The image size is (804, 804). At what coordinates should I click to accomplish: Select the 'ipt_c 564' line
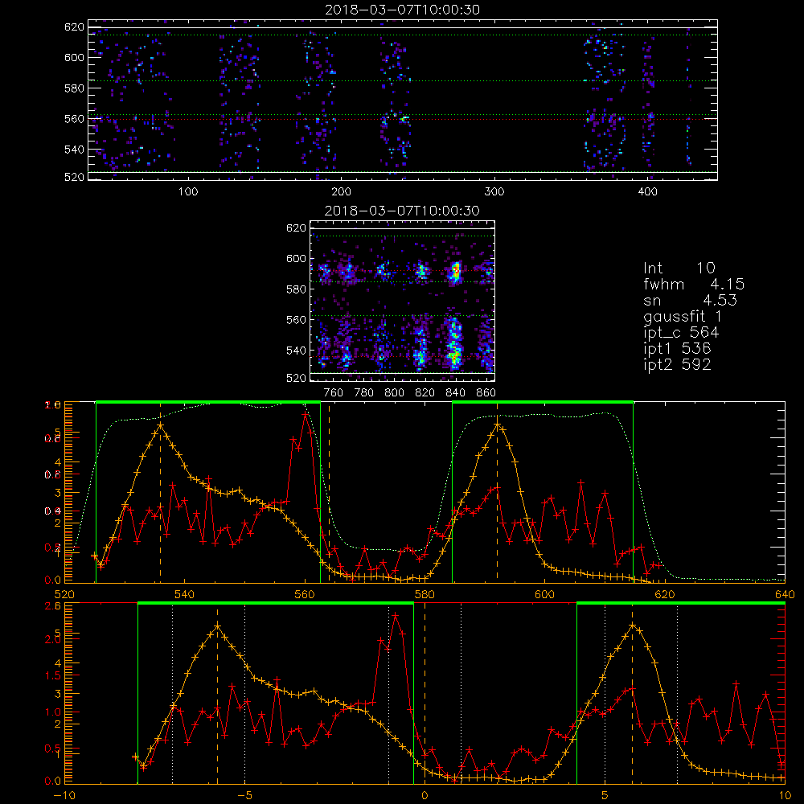(x=681, y=333)
